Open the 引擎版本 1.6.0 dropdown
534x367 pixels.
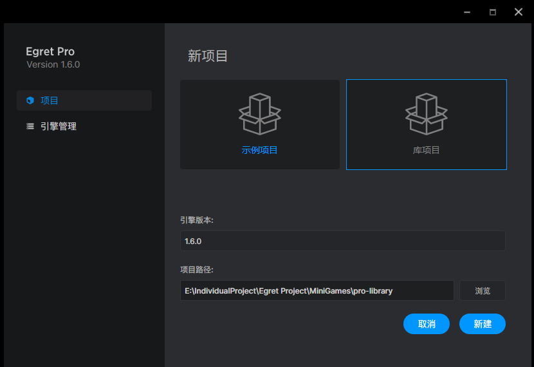click(343, 241)
